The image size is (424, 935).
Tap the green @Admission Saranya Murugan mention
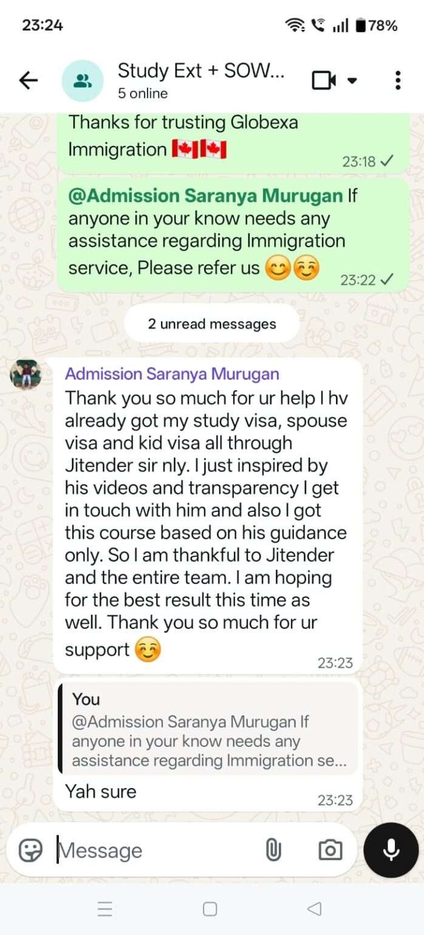[205, 196]
